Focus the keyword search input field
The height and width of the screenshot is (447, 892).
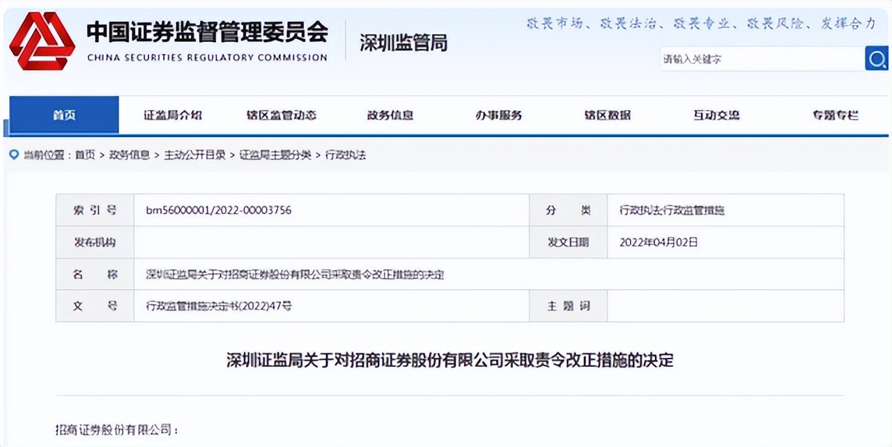coord(761,59)
